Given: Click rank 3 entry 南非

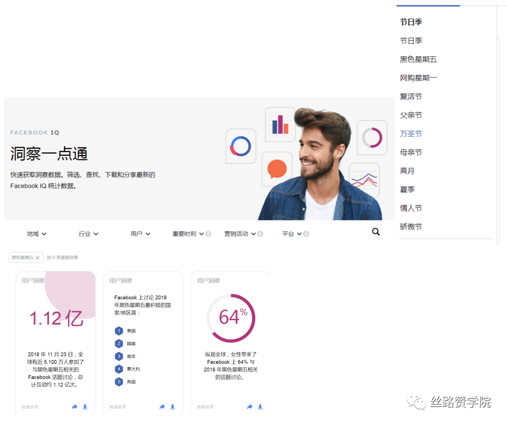Looking at the screenshot, I should point(125,357).
